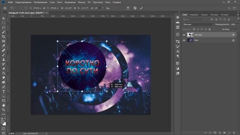Select the «фон» layer thumbnail
This screenshot has width=240, height=135.
coord(190,40)
